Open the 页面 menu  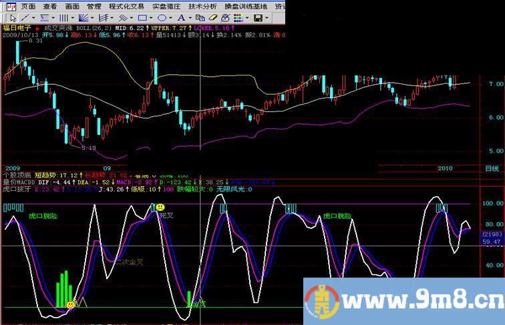[28, 6]
